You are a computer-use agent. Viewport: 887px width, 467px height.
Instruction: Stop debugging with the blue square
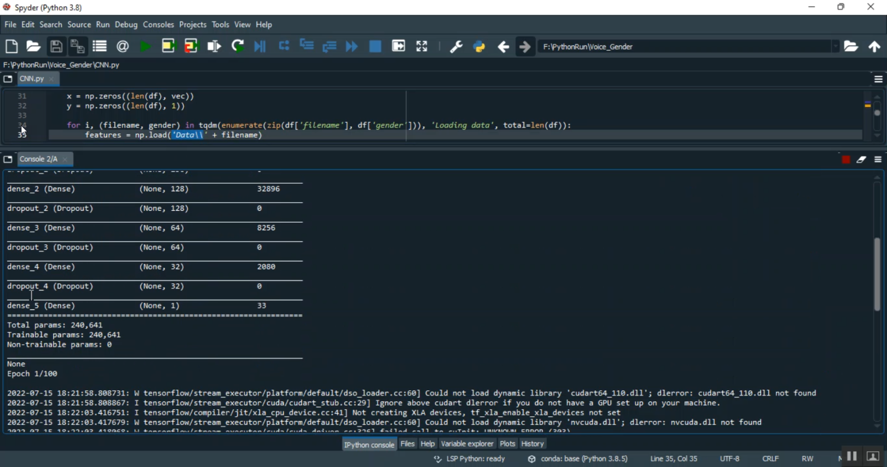375,47
